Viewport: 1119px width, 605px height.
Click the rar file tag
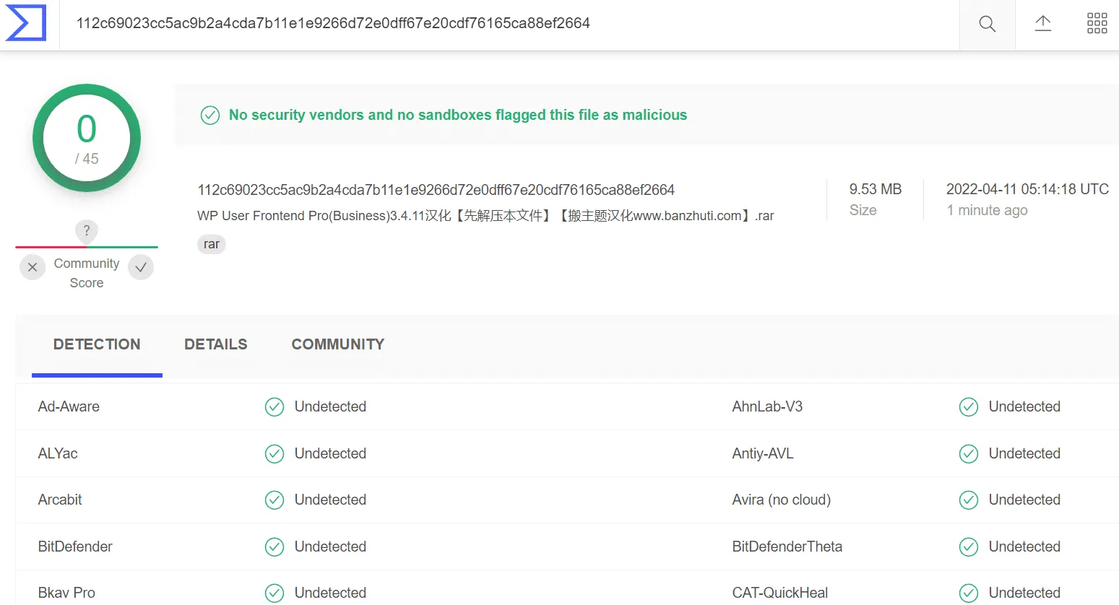tap(212, 244)
